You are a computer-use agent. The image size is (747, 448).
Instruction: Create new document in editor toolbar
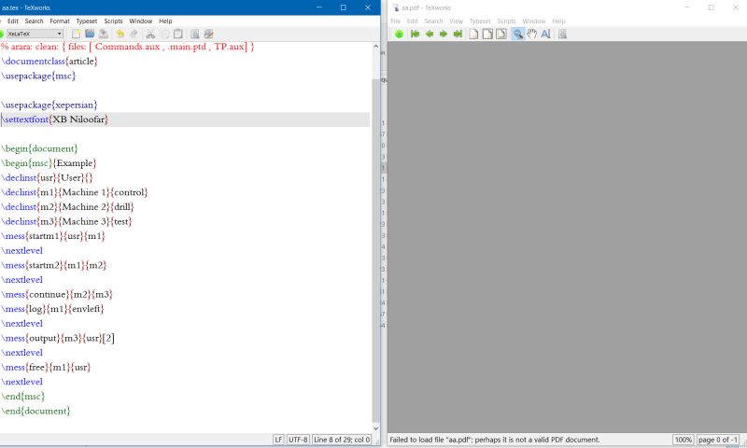coord(76,34)
